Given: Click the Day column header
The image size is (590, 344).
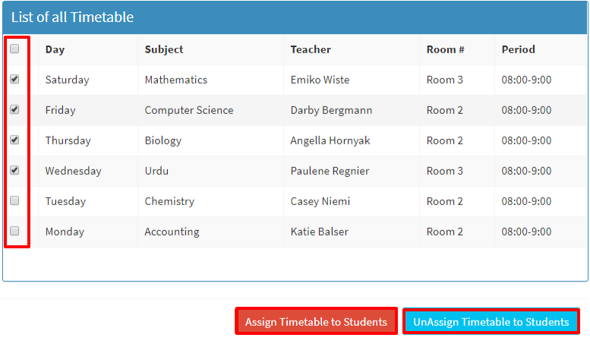Looking at the screenshot, I should [55, 49].
